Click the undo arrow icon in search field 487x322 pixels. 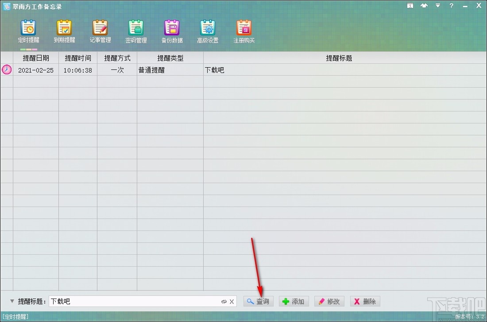(224, 302)
